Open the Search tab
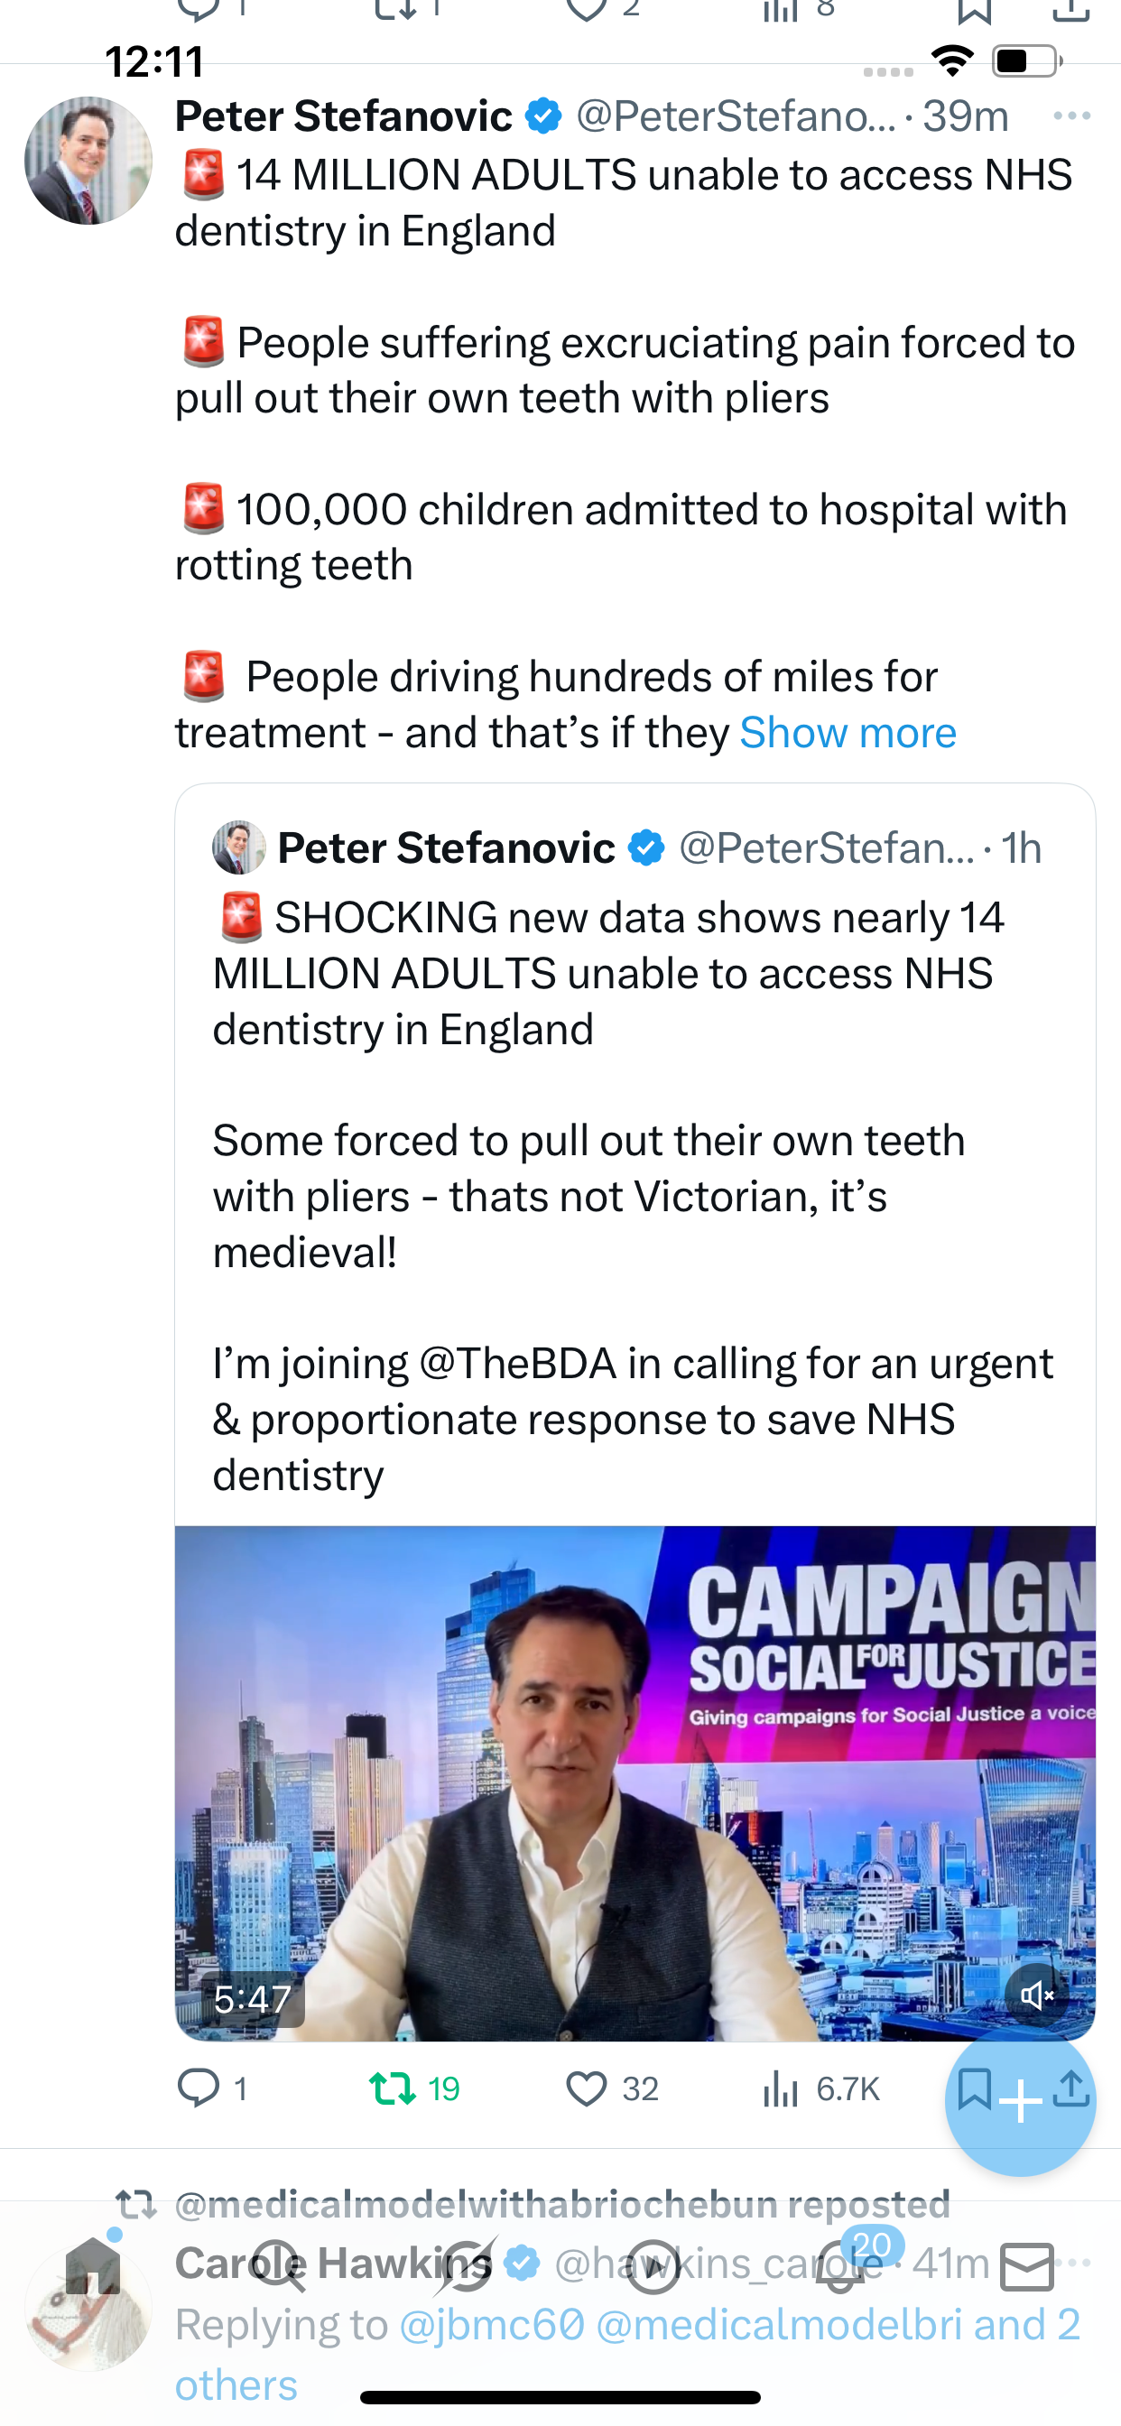Image resolution: width=1121 pixels, height=2426 pixels. (279, 2266)
